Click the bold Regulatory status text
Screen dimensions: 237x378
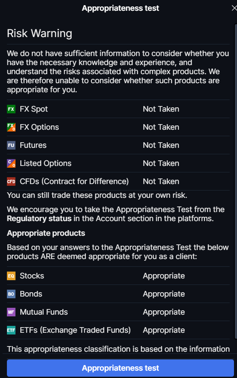pos(39,219)
